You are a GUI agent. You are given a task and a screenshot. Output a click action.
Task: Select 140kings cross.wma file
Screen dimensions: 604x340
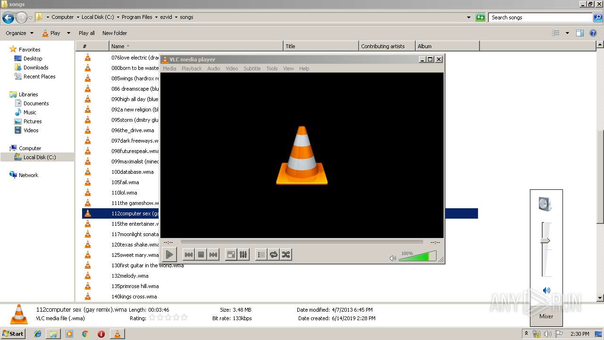[x=134, y=297]
